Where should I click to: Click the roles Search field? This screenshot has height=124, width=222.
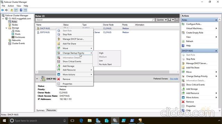[95, 20]
